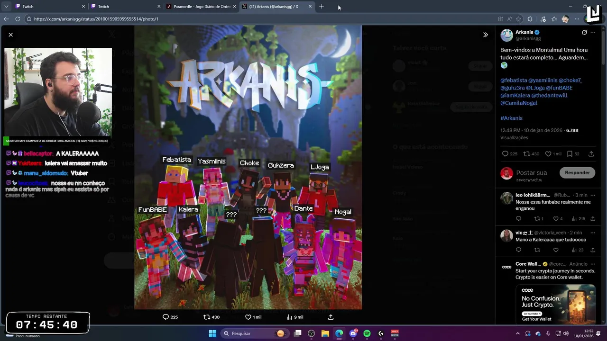This screenshot has height=341, width=607.
Task: Open Spotify from the taskbar
Action: (367, 333)
